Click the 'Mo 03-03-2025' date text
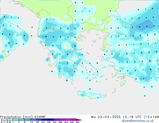Viewport: 159px width, 123px height. [x=106, y=117]
